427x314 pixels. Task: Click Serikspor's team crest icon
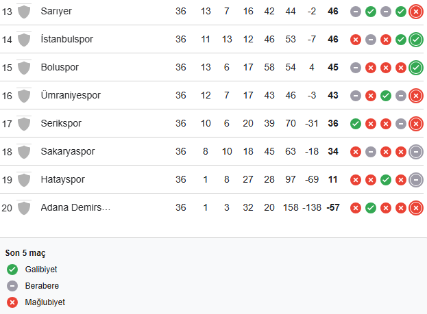(x=24, y=124)
